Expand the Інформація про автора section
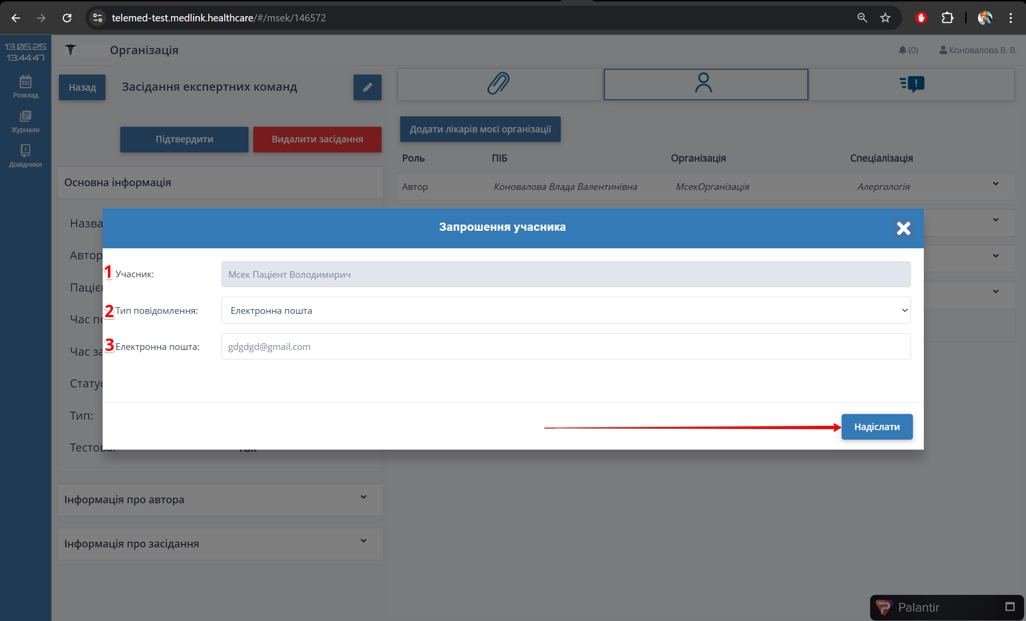Image resolution: width=1026 pixels, height=621 pixels. click(x=220, y=499)
